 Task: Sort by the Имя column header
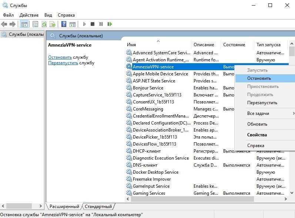point(158,45)
